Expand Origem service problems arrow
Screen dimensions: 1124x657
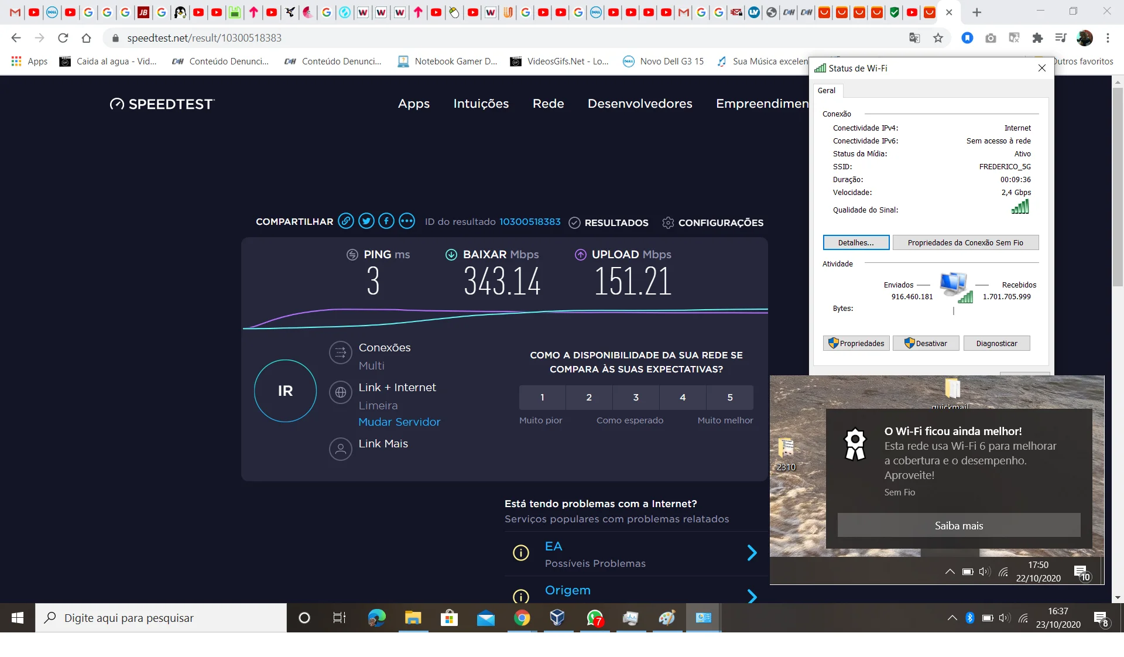coord(752,596)
